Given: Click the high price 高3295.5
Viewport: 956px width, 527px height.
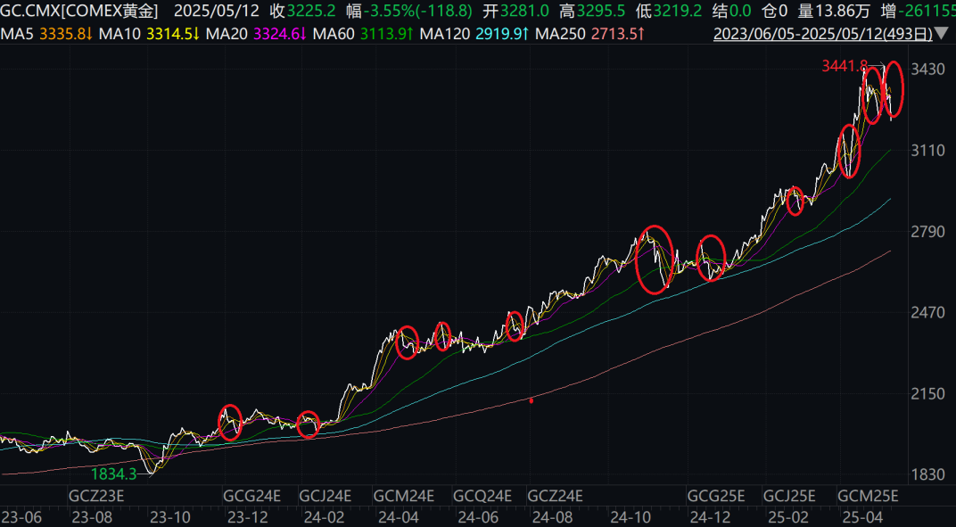Looking at the screenshot, I should [x=594, y=11].
